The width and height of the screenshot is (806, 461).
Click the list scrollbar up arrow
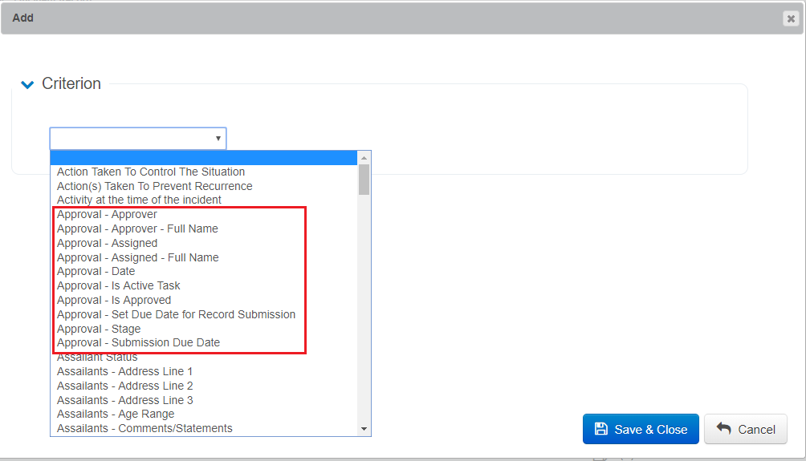(x=364, y=158)
